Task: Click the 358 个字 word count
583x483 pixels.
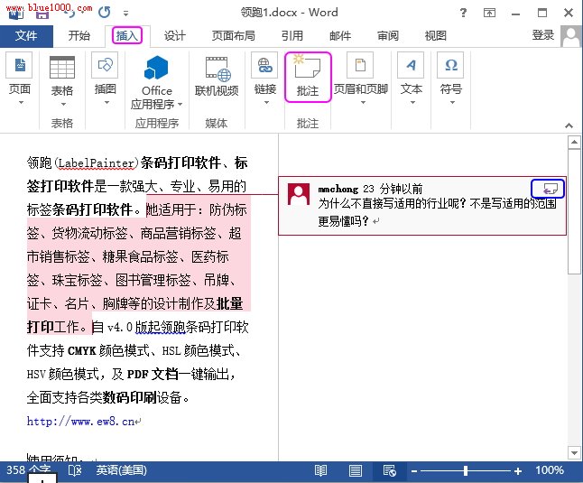Action: 28,470
